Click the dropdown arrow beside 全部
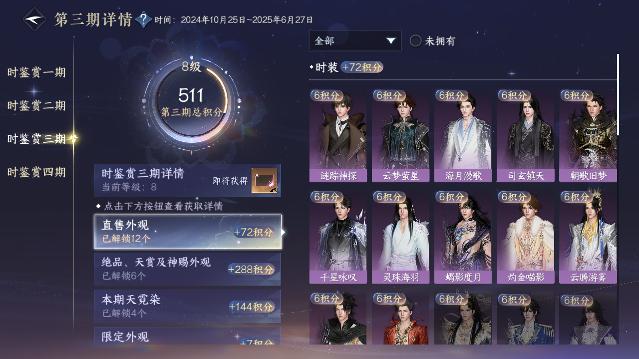 [x=391, y=40]
